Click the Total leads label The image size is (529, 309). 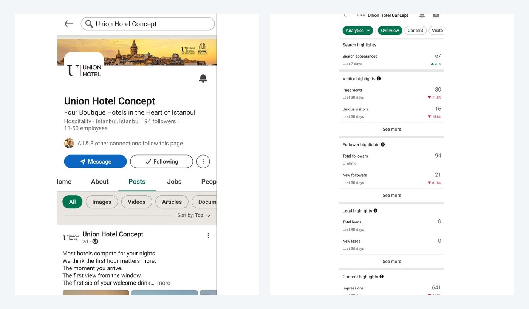(352, 222)
